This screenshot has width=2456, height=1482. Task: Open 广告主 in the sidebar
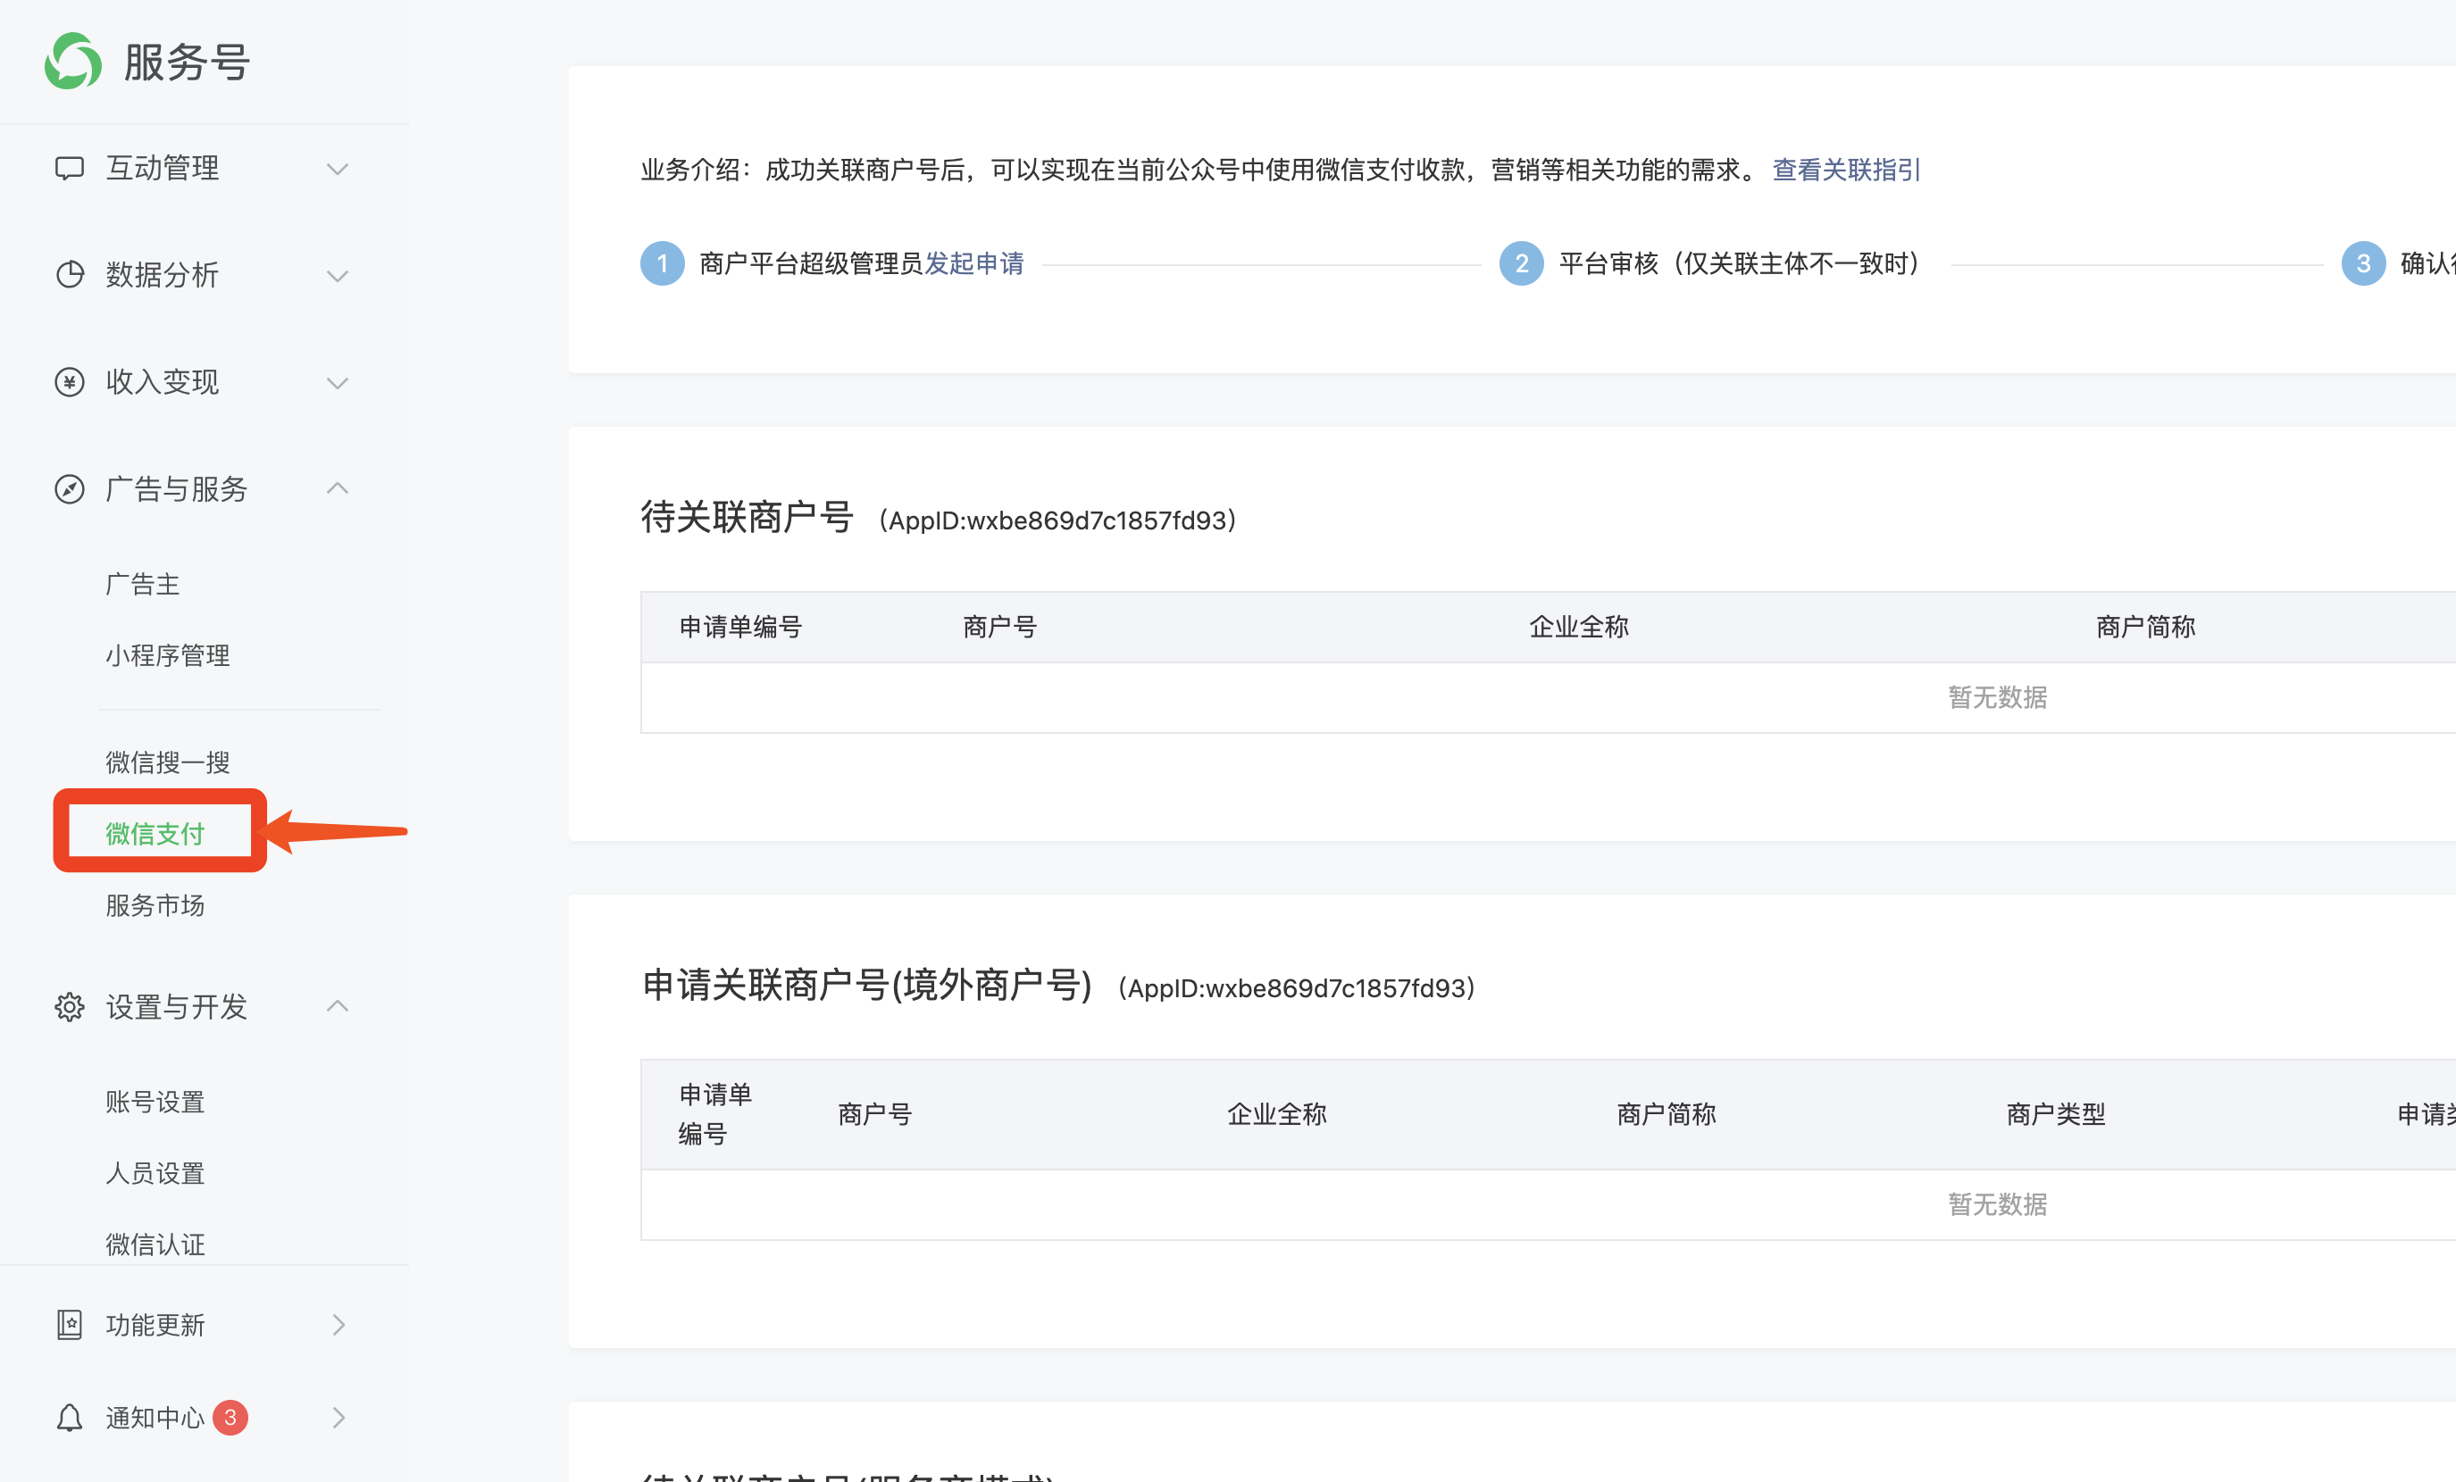(143, 584)
